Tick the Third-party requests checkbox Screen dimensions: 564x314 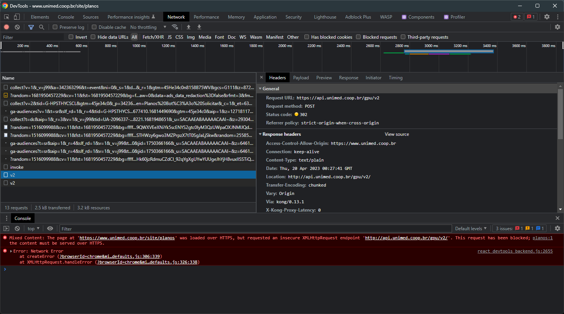(403, 37)
